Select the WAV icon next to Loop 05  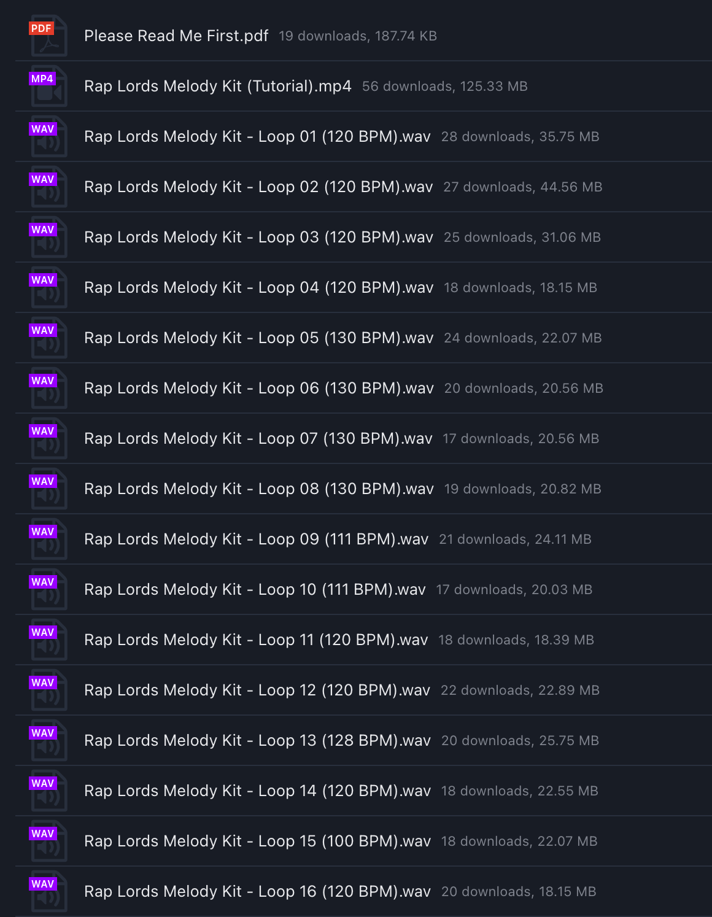48,338
